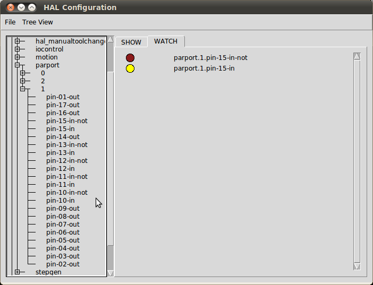Expand the stepgen tree node
The image size is (373, 285).
[x=17, y=272]
